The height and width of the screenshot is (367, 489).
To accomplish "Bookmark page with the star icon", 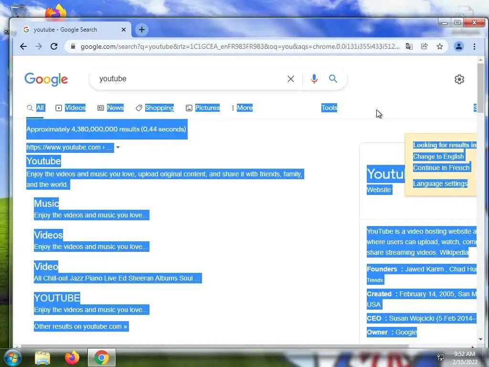I will pos(440,46).
